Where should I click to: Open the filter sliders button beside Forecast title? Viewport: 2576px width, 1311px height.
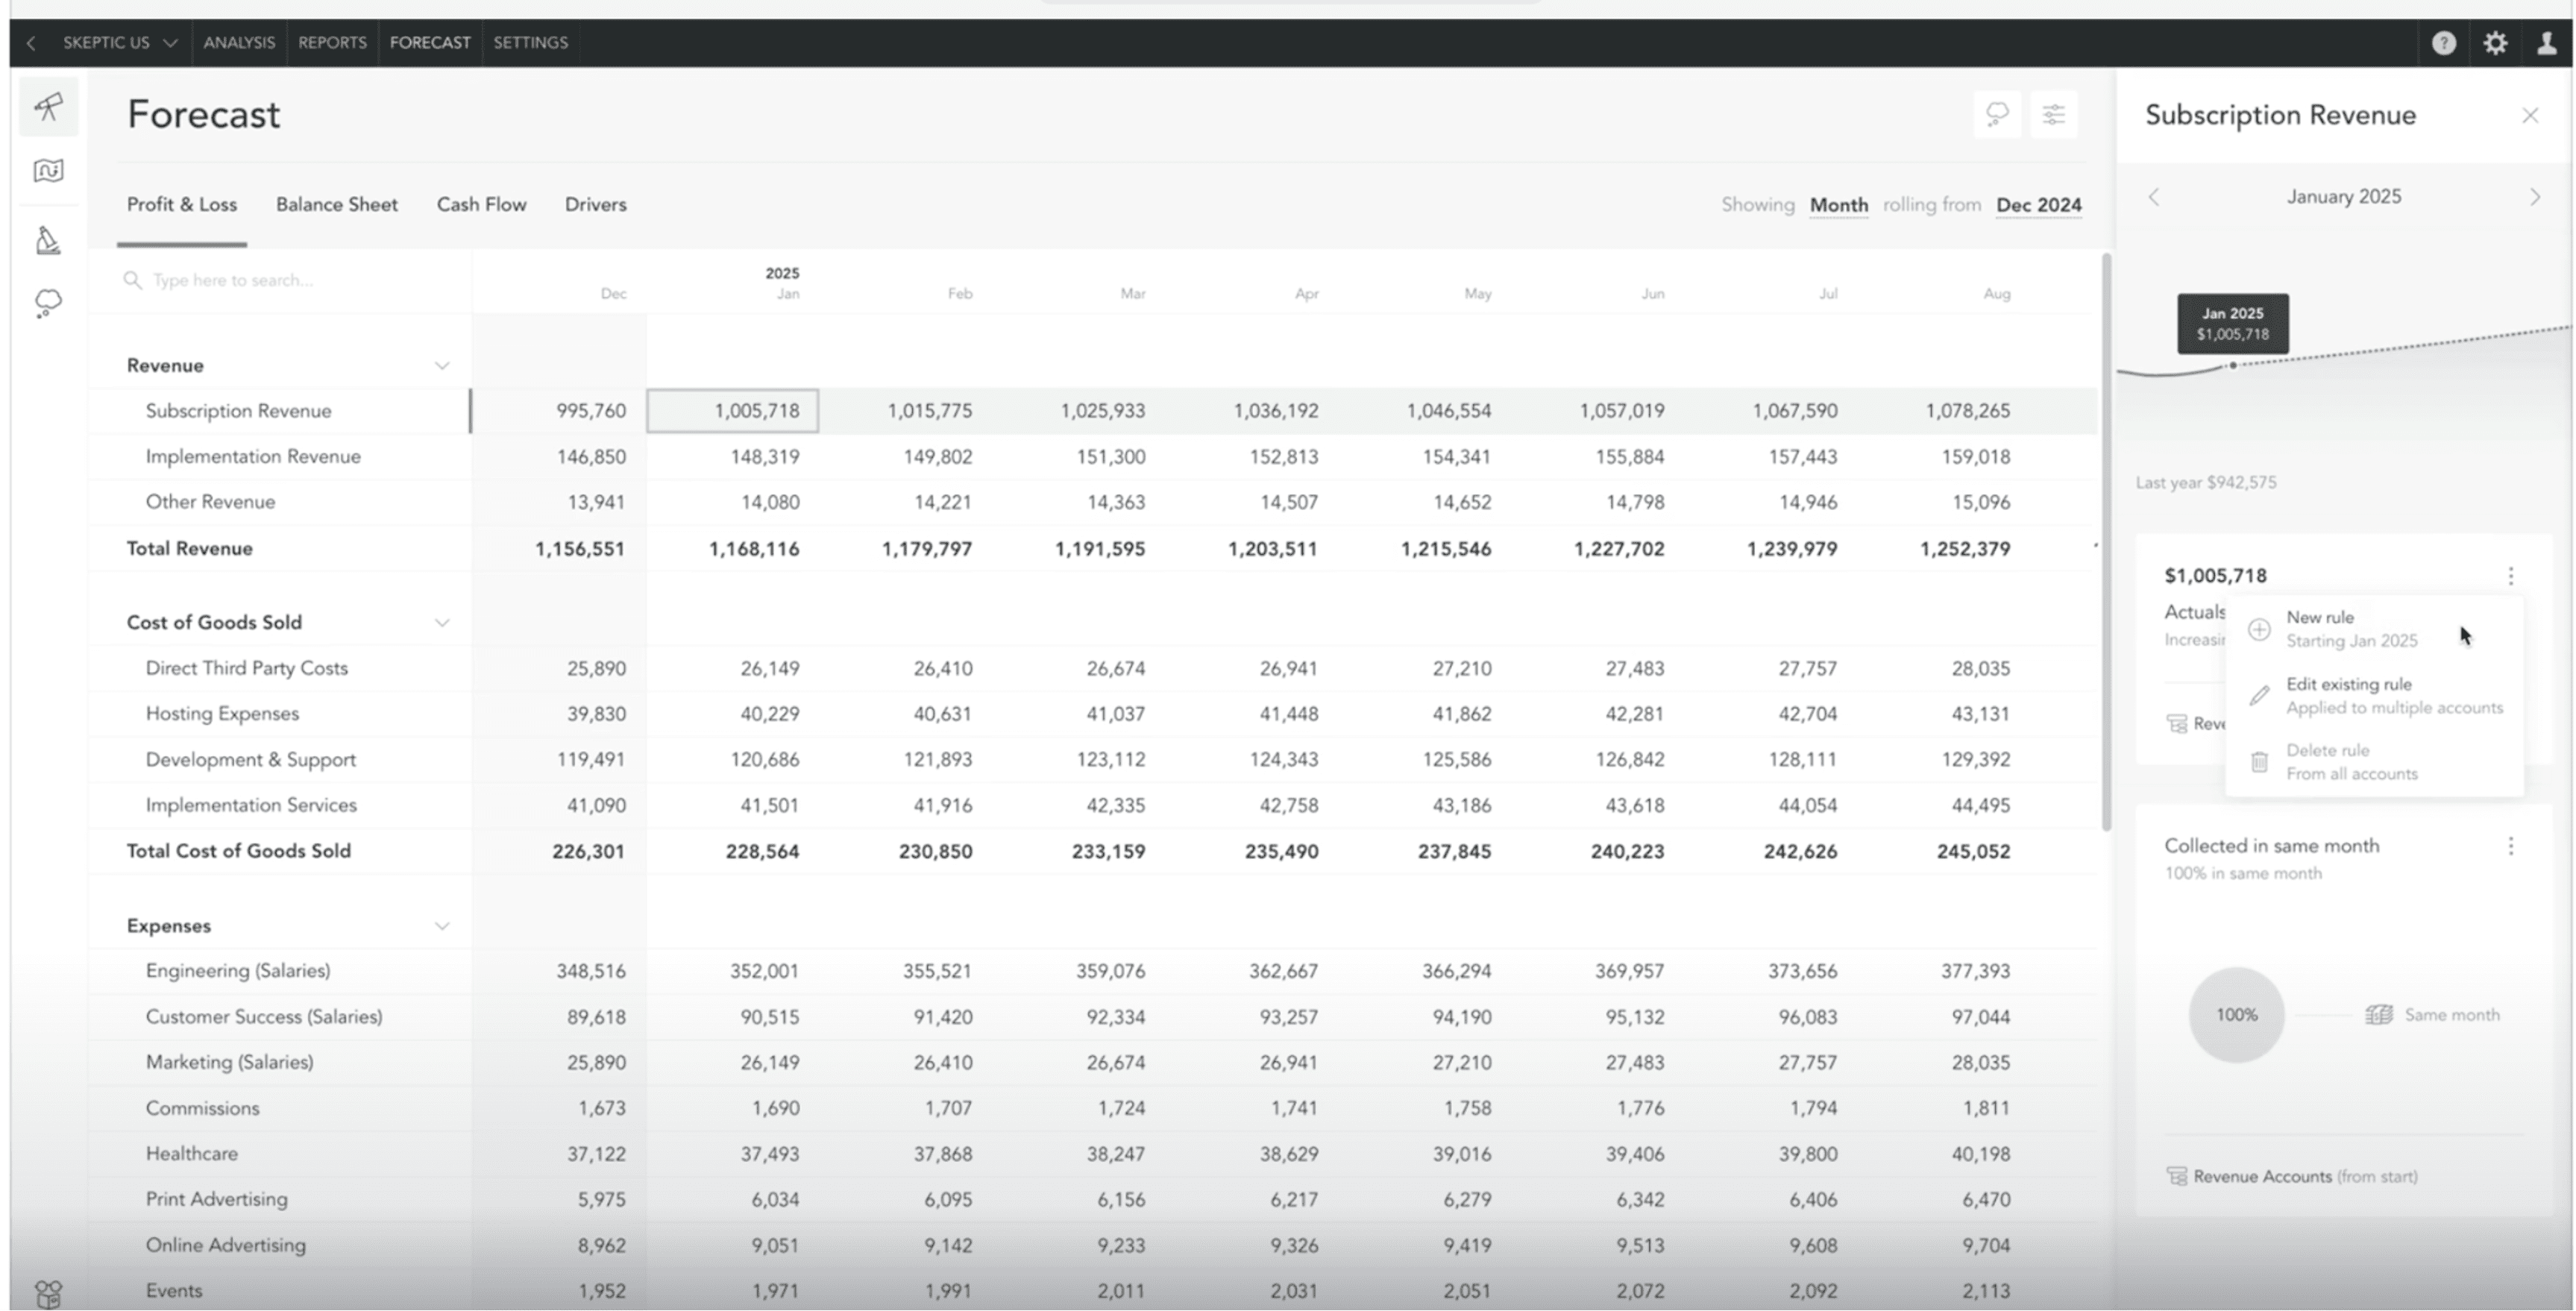(2053, 115)
